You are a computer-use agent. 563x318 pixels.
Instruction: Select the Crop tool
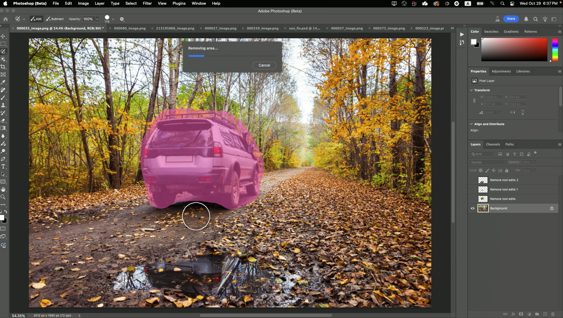[x=3, y=67]
